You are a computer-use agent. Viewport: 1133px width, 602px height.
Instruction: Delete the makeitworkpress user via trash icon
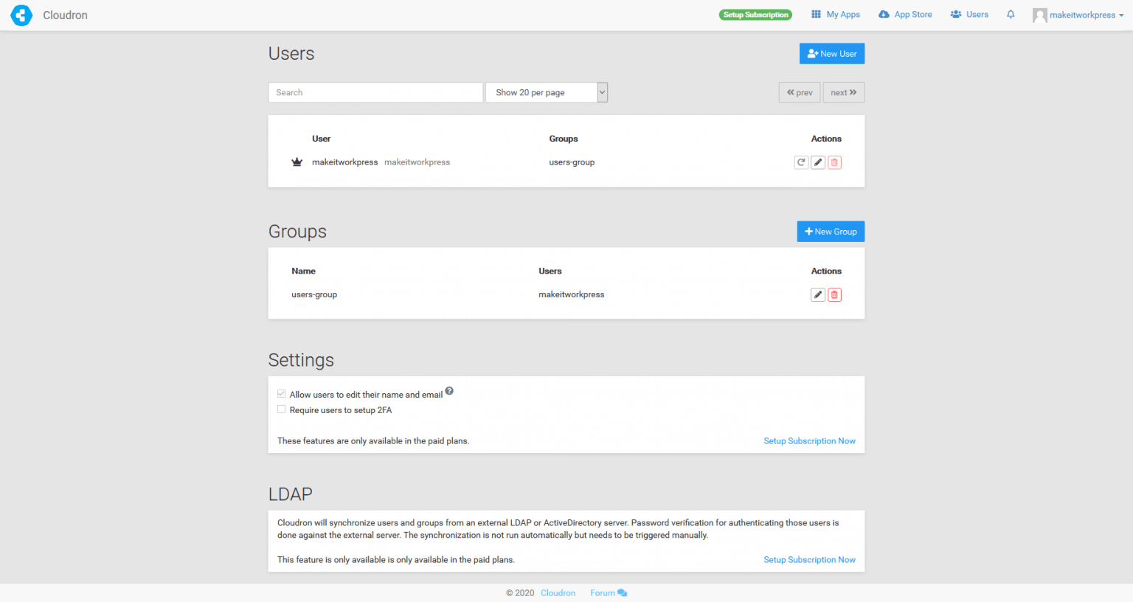834,162
